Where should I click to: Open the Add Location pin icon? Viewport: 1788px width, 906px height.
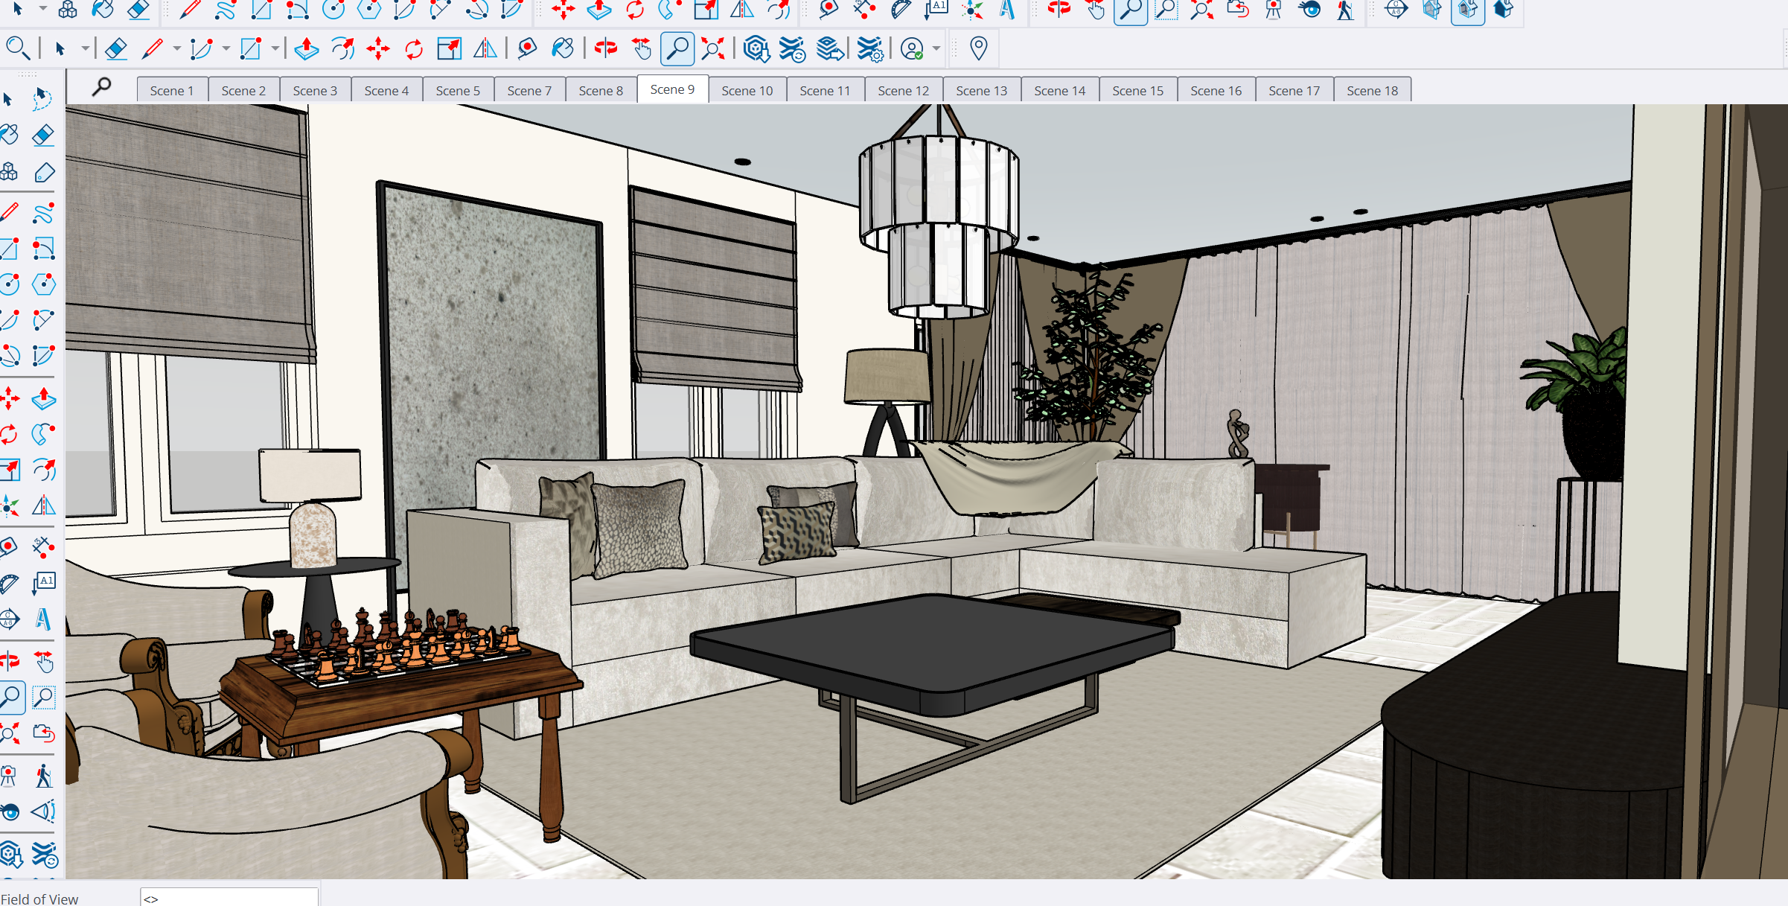click(979, 49)
